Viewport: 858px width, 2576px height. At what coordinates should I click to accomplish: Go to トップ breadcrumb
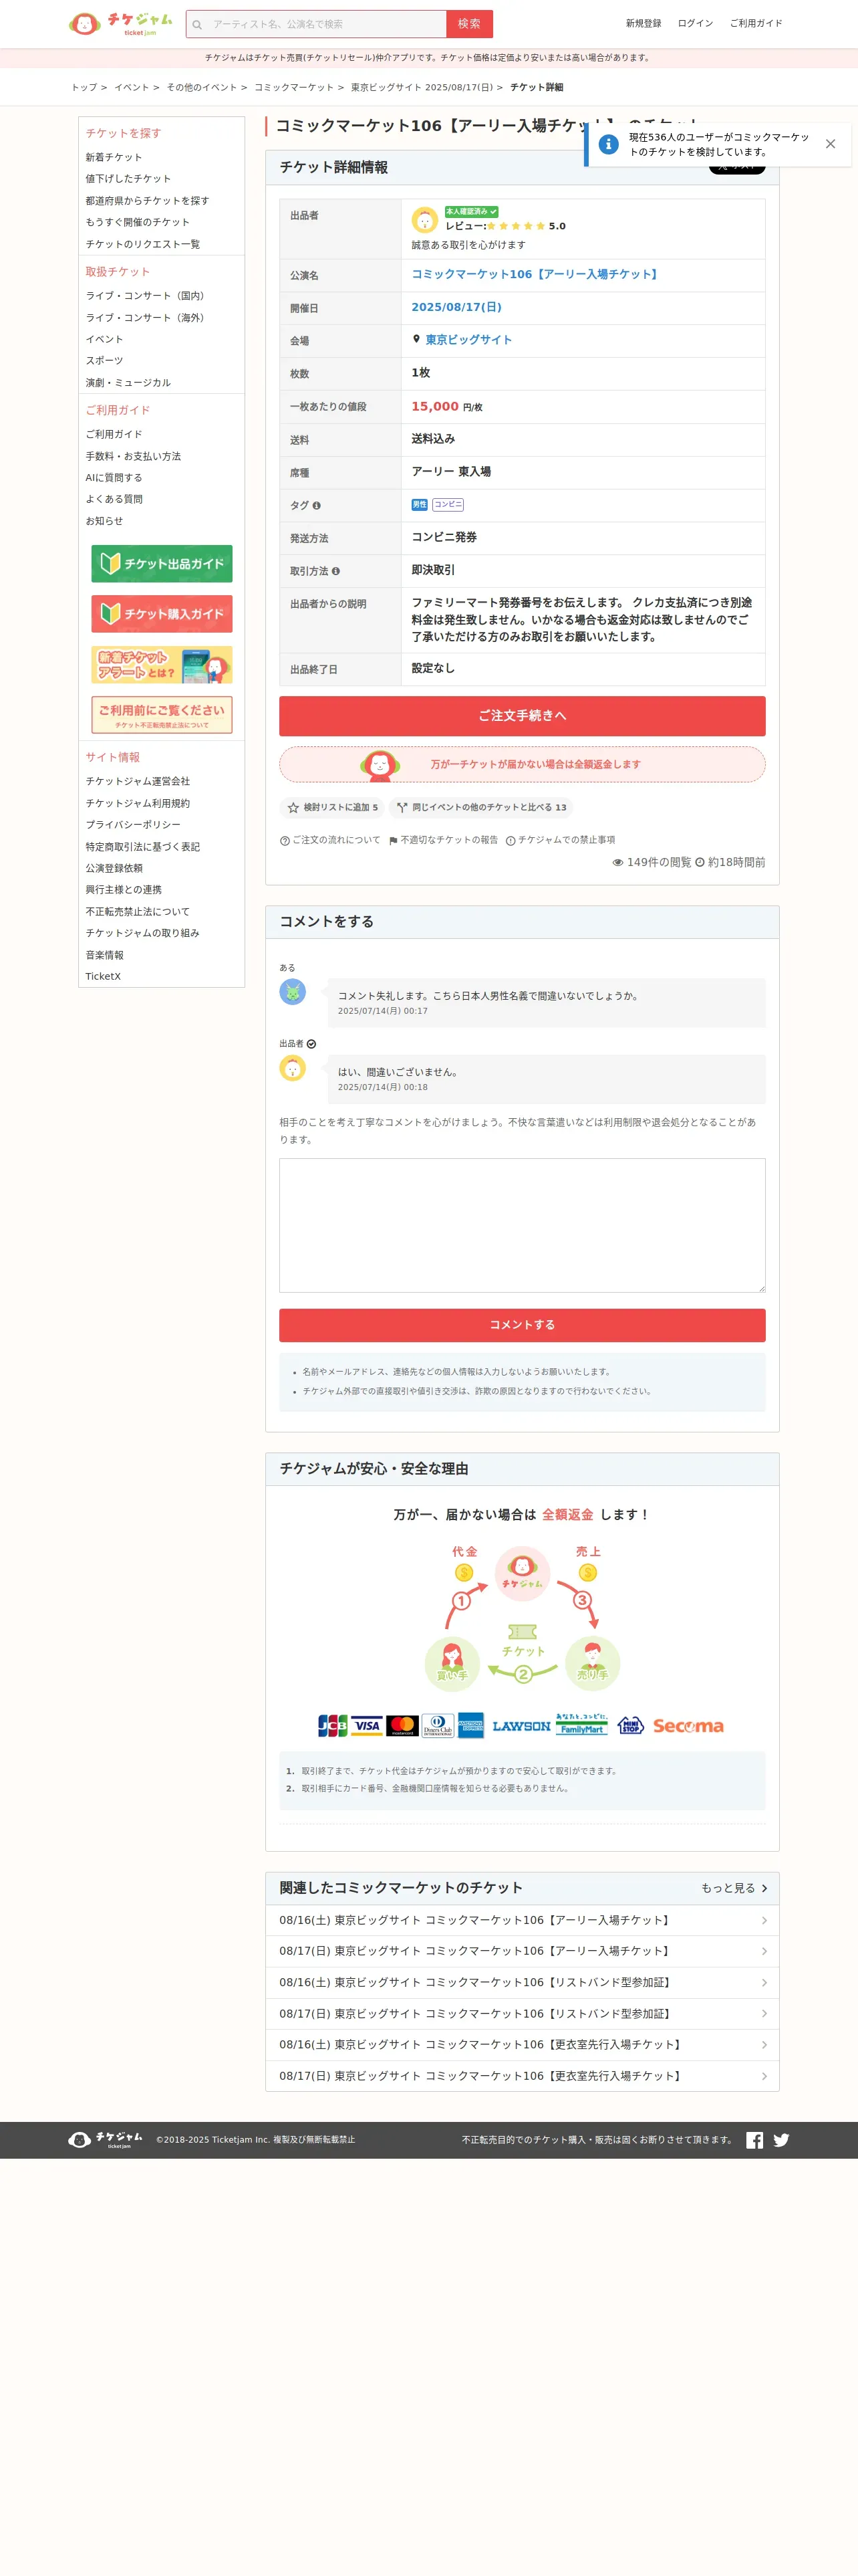click(84, 88)
